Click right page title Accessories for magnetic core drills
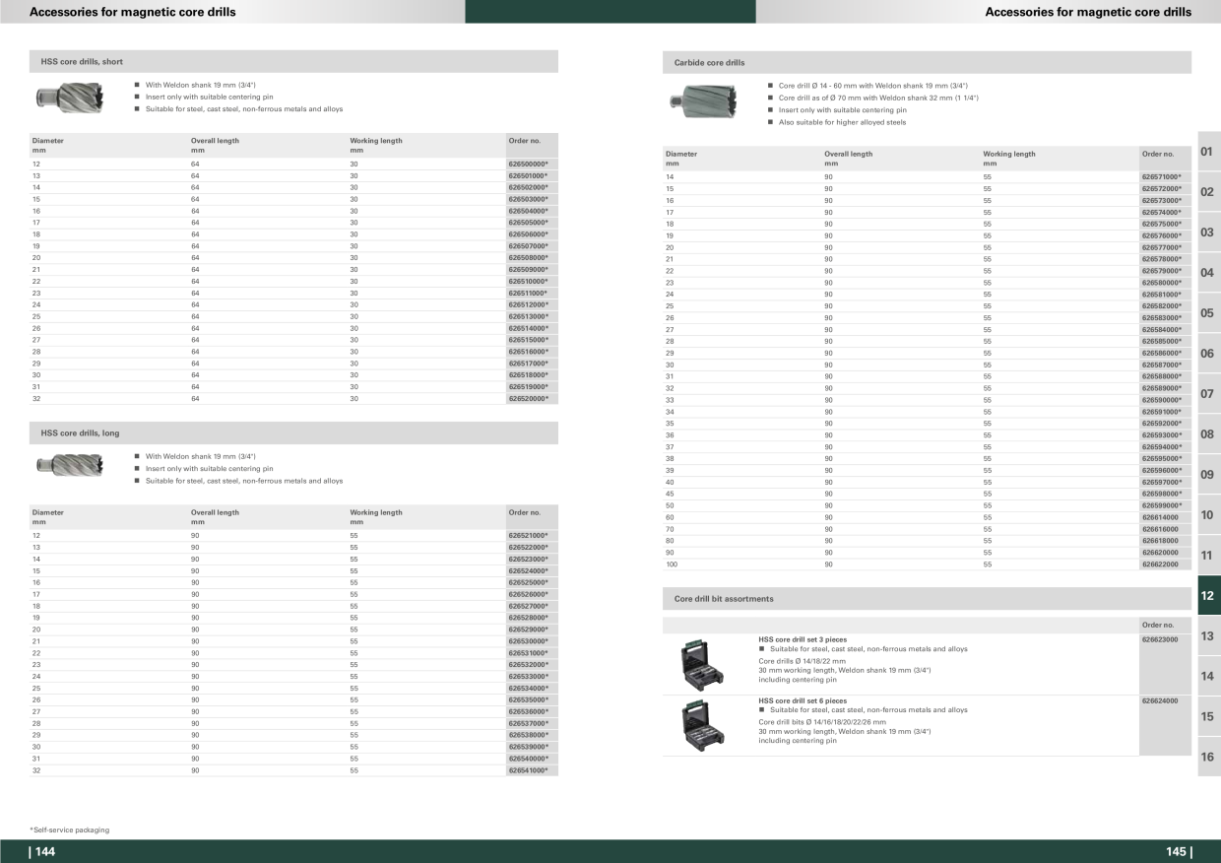The width and height of the screenshot is (1221, 863). pyautogui.click(x=1088, y=12)
